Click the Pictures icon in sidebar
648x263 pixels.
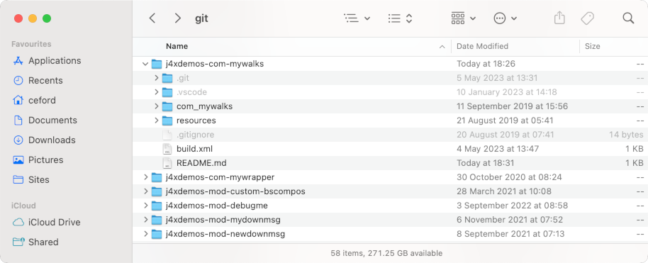click(x=18, y=160)
